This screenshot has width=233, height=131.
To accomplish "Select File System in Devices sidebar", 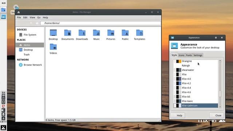I will (30, 35).
